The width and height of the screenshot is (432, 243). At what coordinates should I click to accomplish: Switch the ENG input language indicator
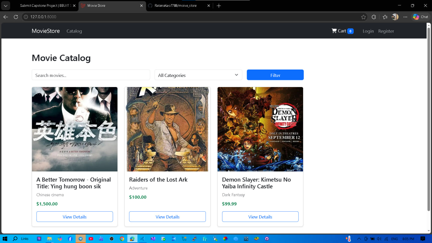point(395,239)
